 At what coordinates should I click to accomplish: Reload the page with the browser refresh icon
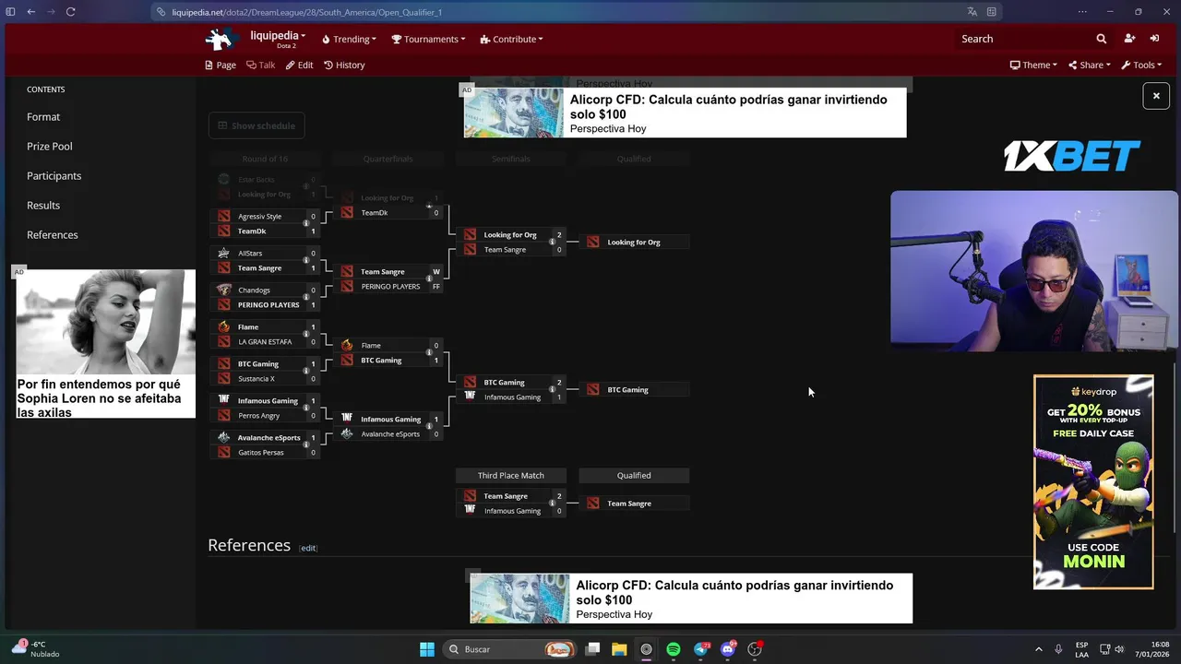coord(70,12)
